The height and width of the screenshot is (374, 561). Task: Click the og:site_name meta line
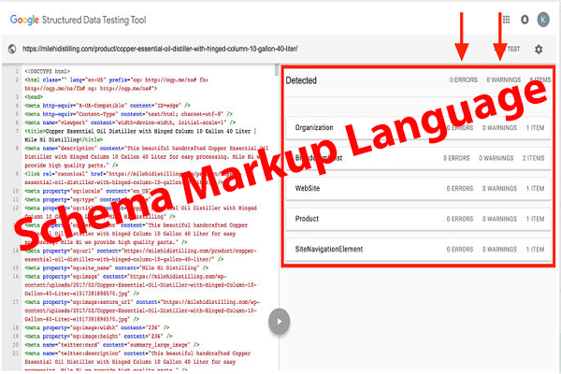[x=117, y=267]
